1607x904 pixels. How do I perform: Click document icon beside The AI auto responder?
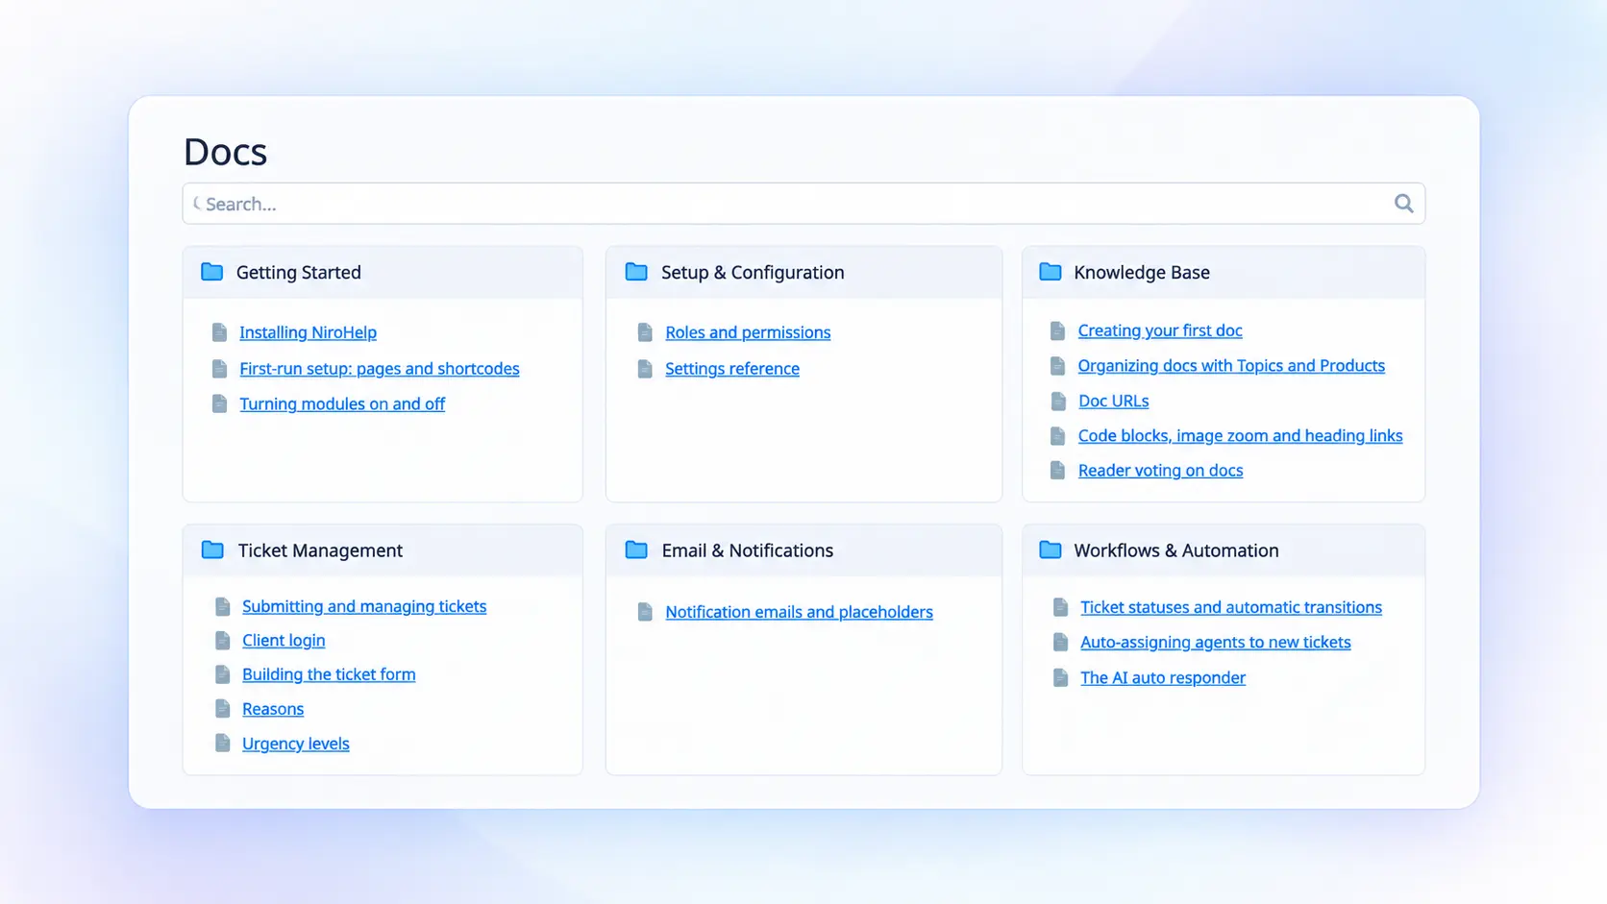pos(1060,677)
